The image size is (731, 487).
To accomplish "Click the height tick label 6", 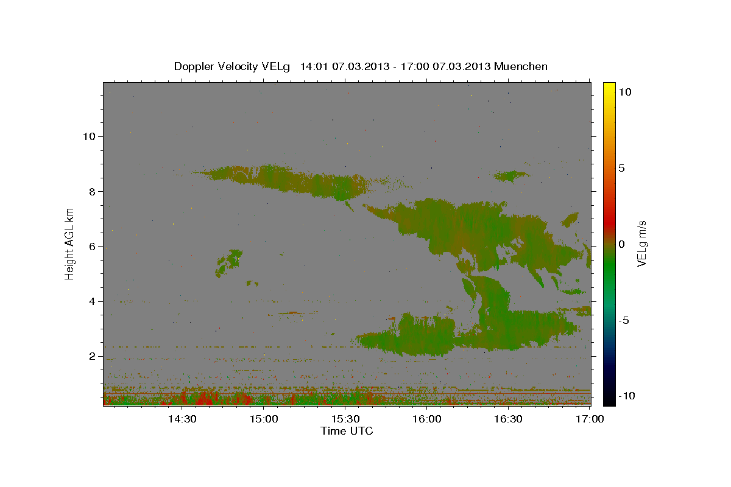I will point(93,247).
